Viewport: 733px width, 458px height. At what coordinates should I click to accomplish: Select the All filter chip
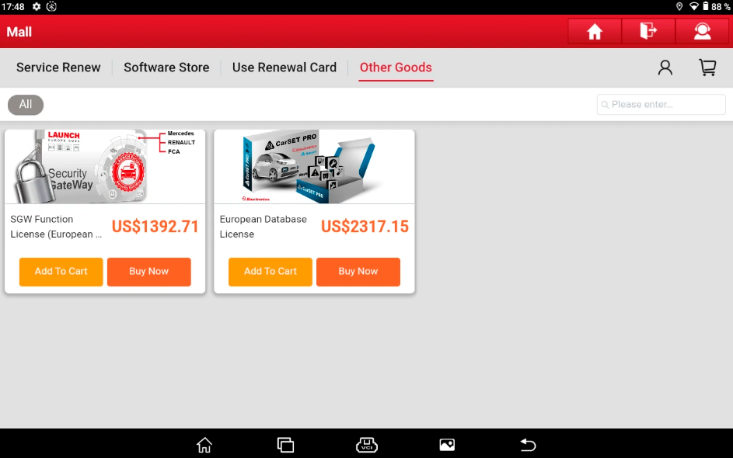(26, 105)
